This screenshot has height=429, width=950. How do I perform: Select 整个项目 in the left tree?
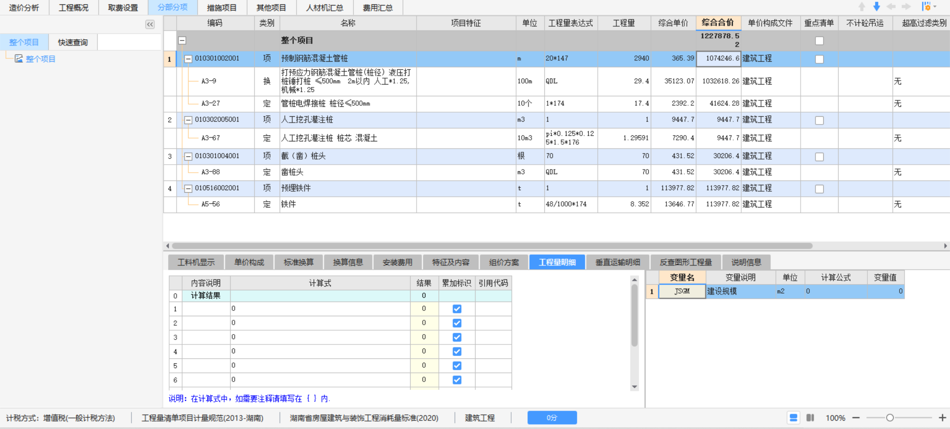(41, 59)
